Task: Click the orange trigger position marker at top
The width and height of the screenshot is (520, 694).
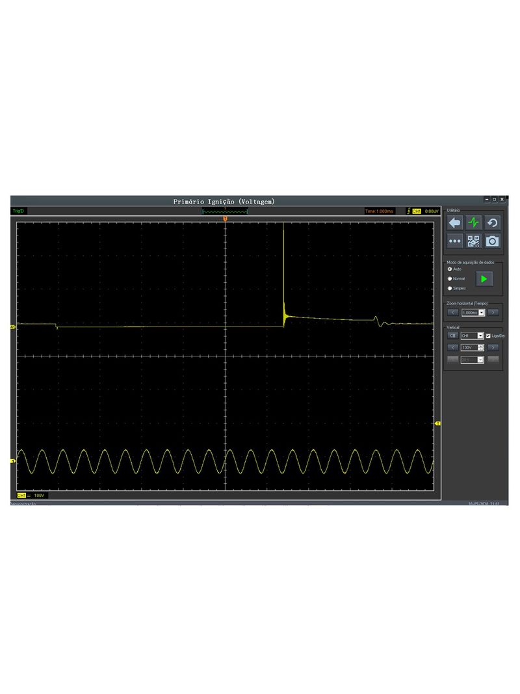Action: tap(225, 219)
